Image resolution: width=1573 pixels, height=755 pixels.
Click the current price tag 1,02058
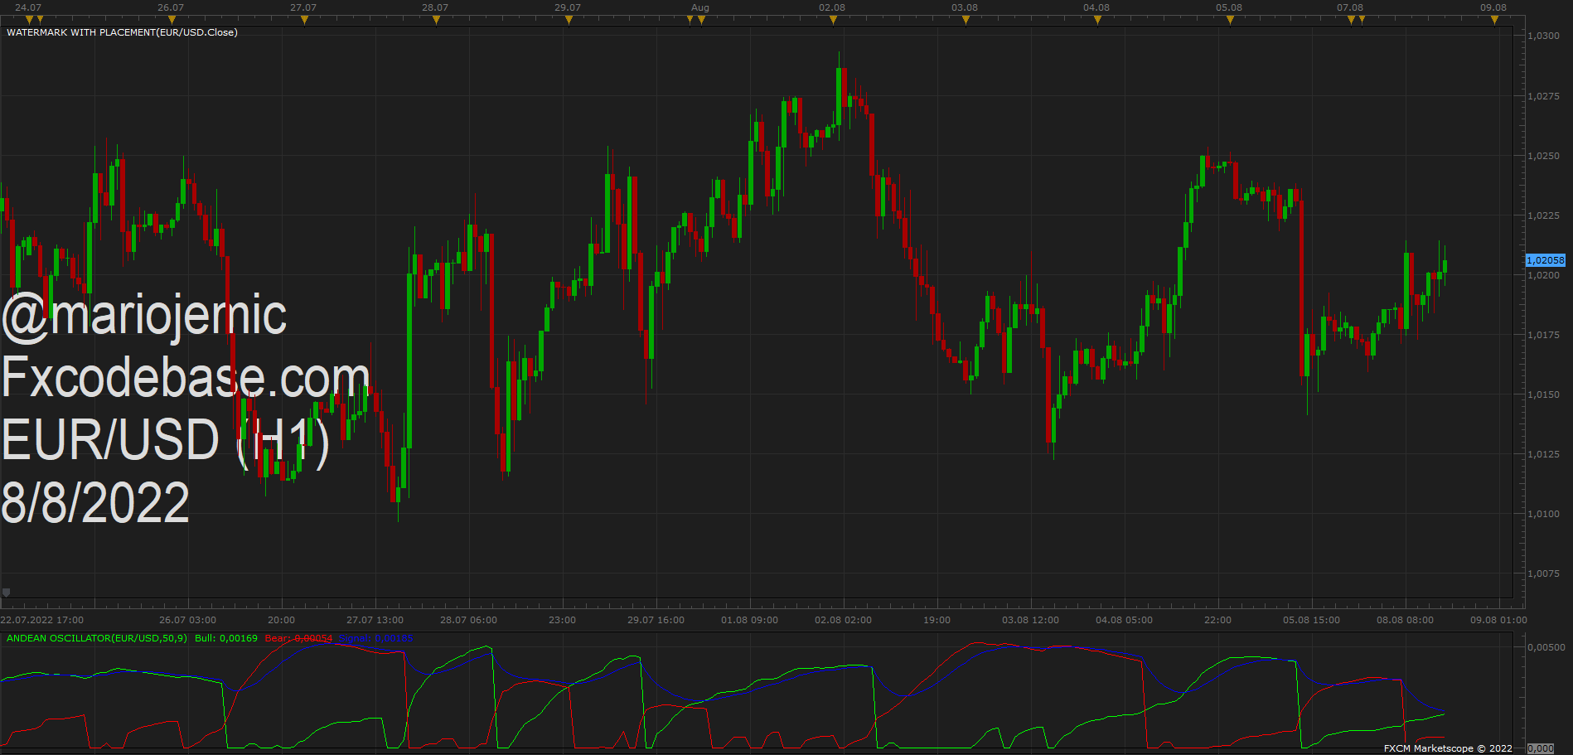click(1546, 260)
